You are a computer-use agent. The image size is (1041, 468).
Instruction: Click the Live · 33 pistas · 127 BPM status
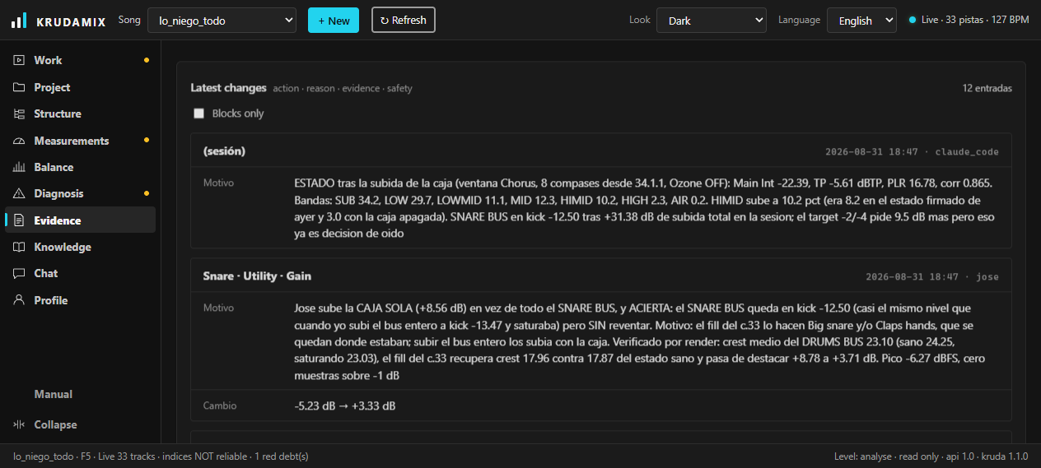[975, 20]
